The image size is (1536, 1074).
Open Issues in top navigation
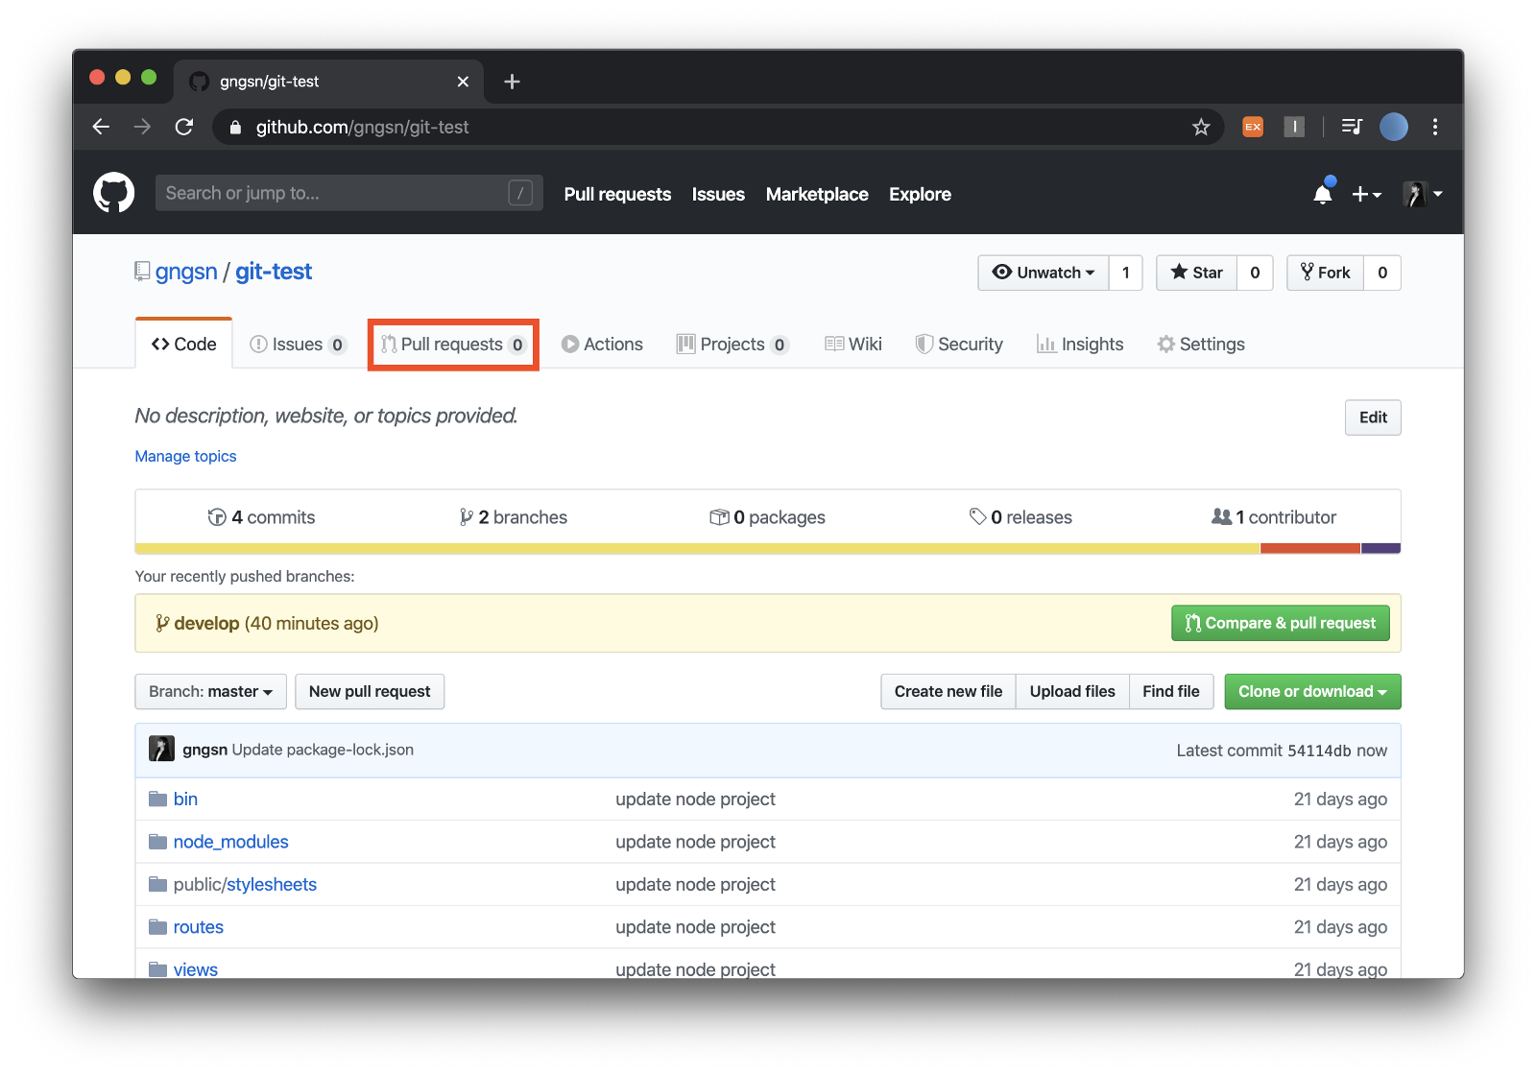(718, 194)
